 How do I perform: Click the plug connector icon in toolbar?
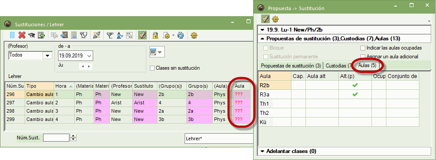[x=97, y=35]
